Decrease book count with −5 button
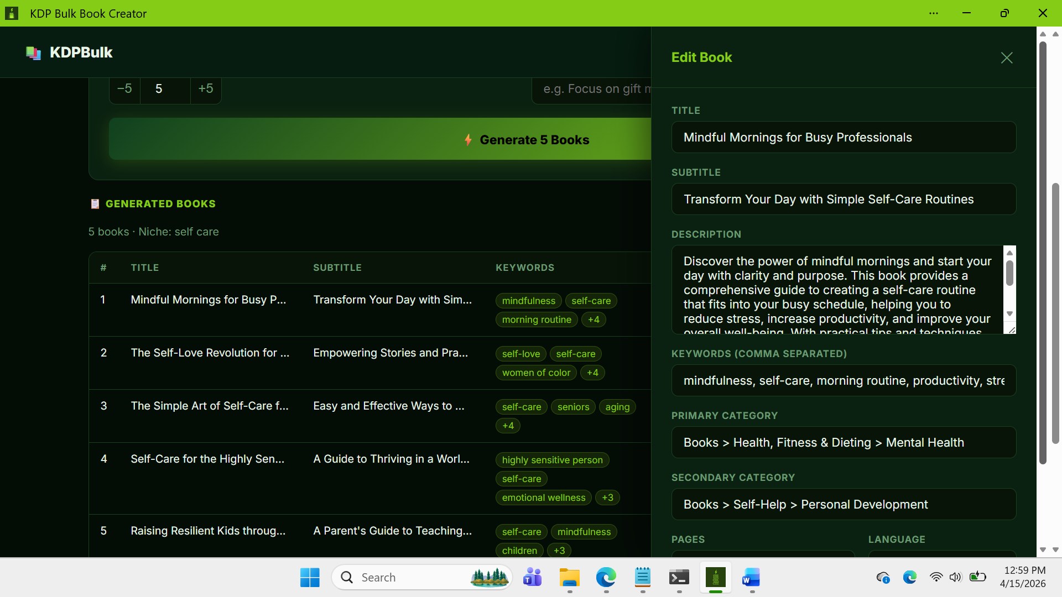This screenshot has width=1062, height=597. coord(124,88)
